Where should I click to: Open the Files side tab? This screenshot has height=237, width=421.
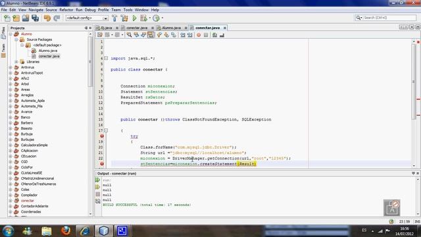click(3, 32)
